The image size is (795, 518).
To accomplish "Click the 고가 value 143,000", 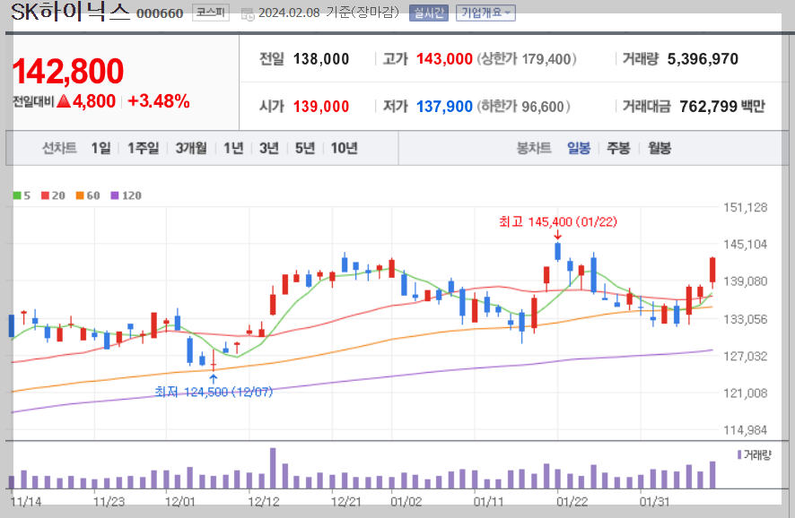I will tap(444, 59).
